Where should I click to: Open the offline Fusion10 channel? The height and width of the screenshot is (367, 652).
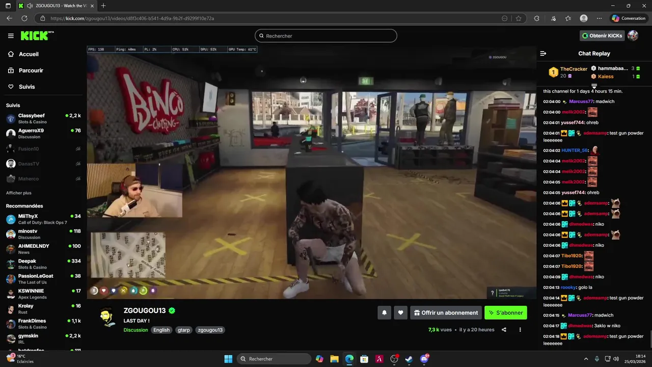click(43, 149)
